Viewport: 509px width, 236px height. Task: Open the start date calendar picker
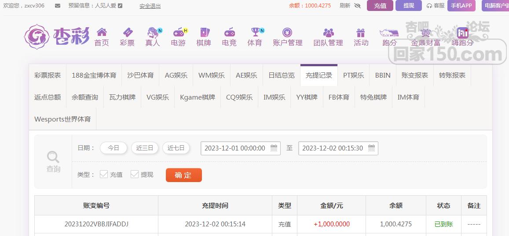tap(275, 148)
